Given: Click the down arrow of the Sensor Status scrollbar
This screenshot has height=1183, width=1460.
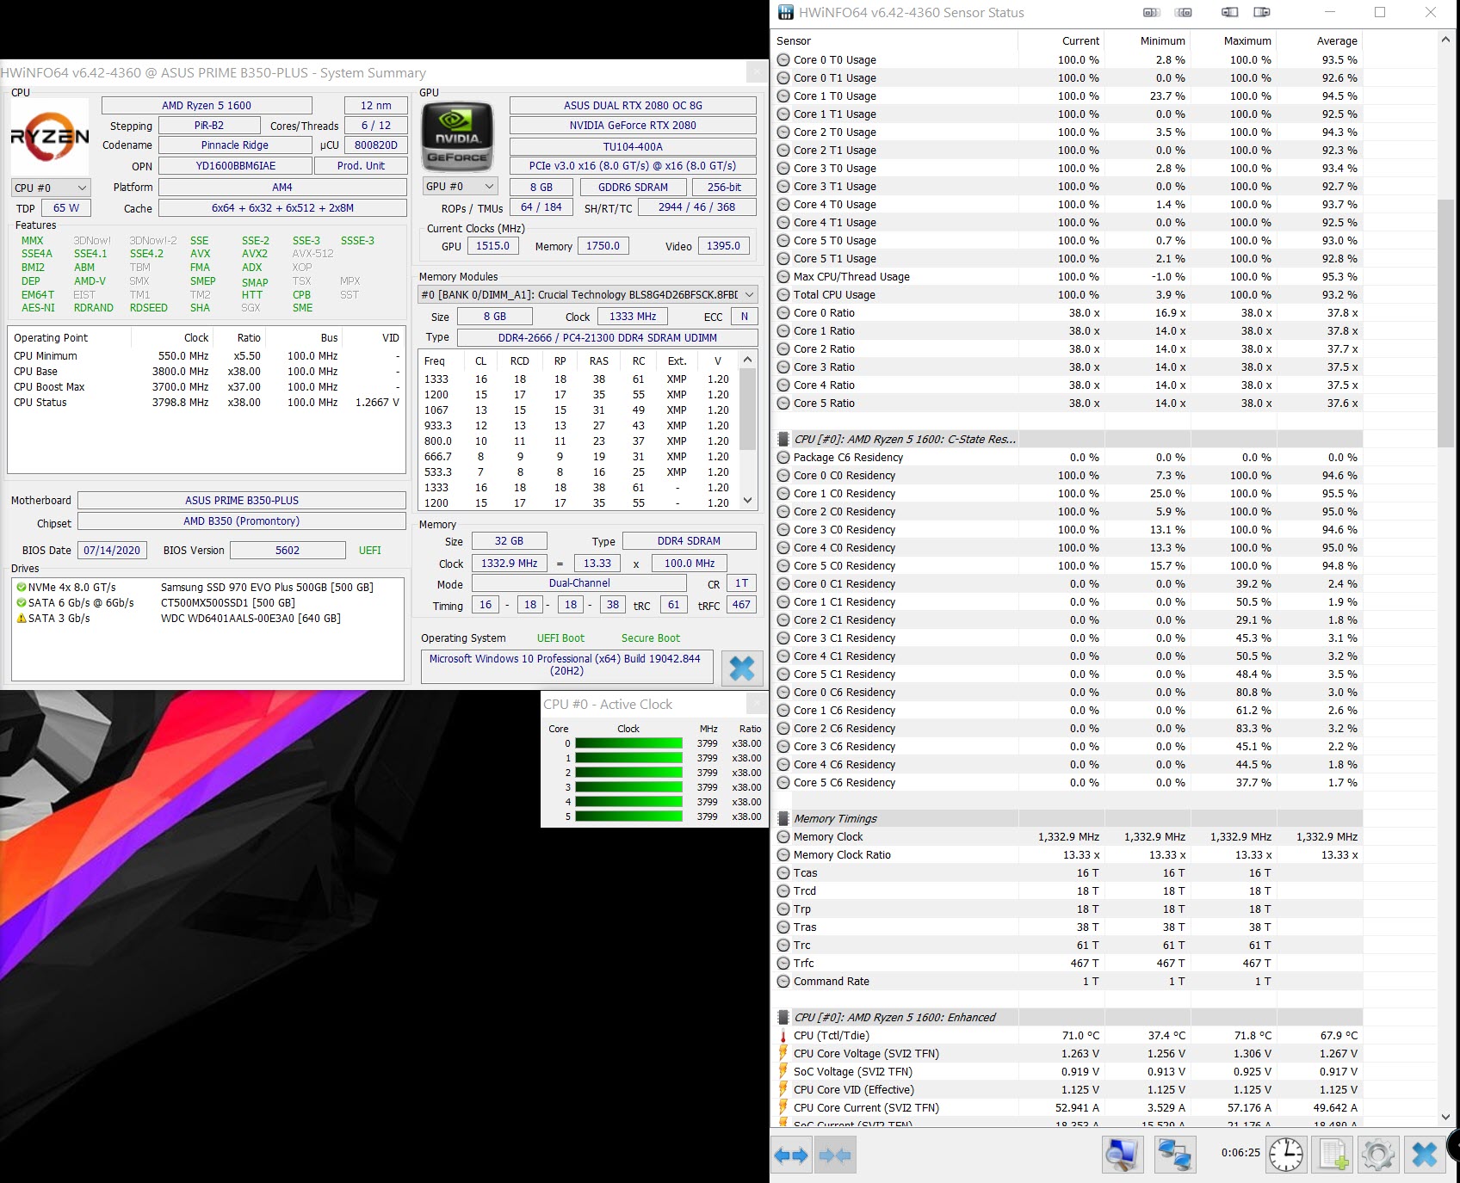Looking at the screenshot, I should (1445, 1117).
